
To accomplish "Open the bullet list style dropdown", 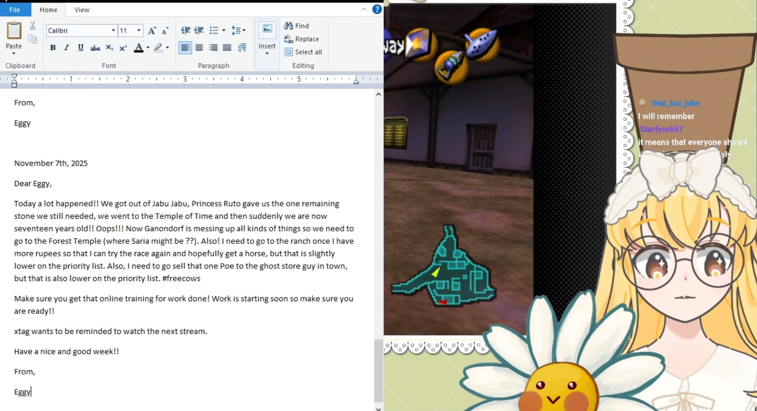I will click(x=224, y=30).
